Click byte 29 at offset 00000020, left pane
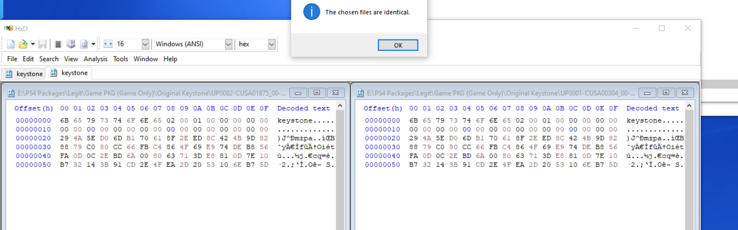Image resolution: width=738 pixels, height=230 pixels. point(64,138)
